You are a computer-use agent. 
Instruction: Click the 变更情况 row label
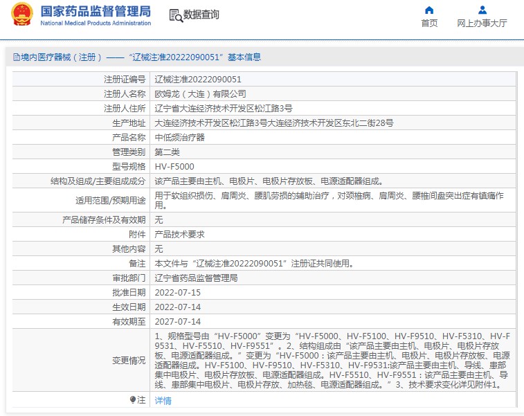pyautogui.click(x=129, y=360)
